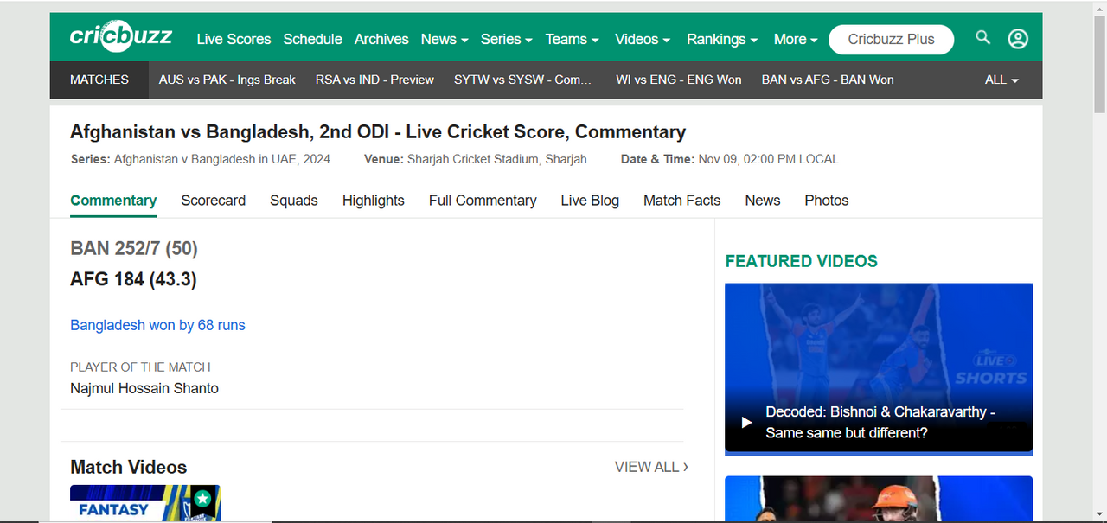The height and width of the screenshot is (523, 1107).
Task: Click the Match Videos heading
Action: click(129, 468)
